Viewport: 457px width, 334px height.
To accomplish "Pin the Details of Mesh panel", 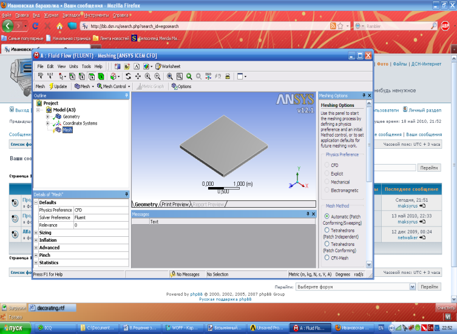I will point(126,194).
